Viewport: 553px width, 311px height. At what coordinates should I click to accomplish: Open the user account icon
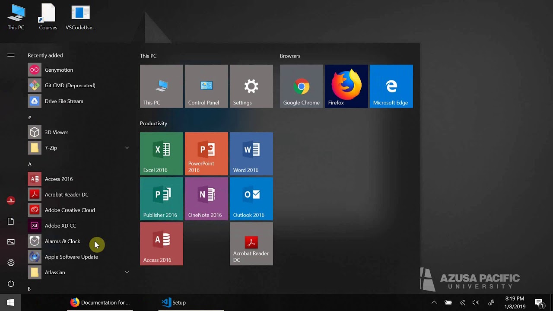11,200
